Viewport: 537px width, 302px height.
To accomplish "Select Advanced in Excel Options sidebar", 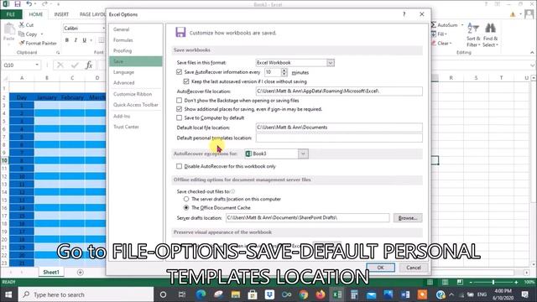I will coord(136,83).
